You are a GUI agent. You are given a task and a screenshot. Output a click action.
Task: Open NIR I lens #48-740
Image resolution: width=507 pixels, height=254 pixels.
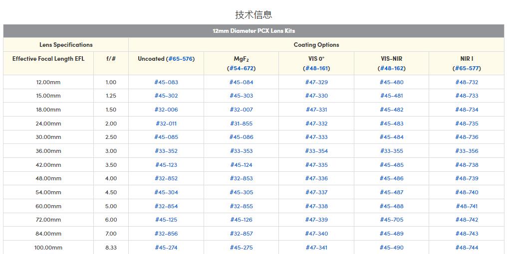[467, 192]
